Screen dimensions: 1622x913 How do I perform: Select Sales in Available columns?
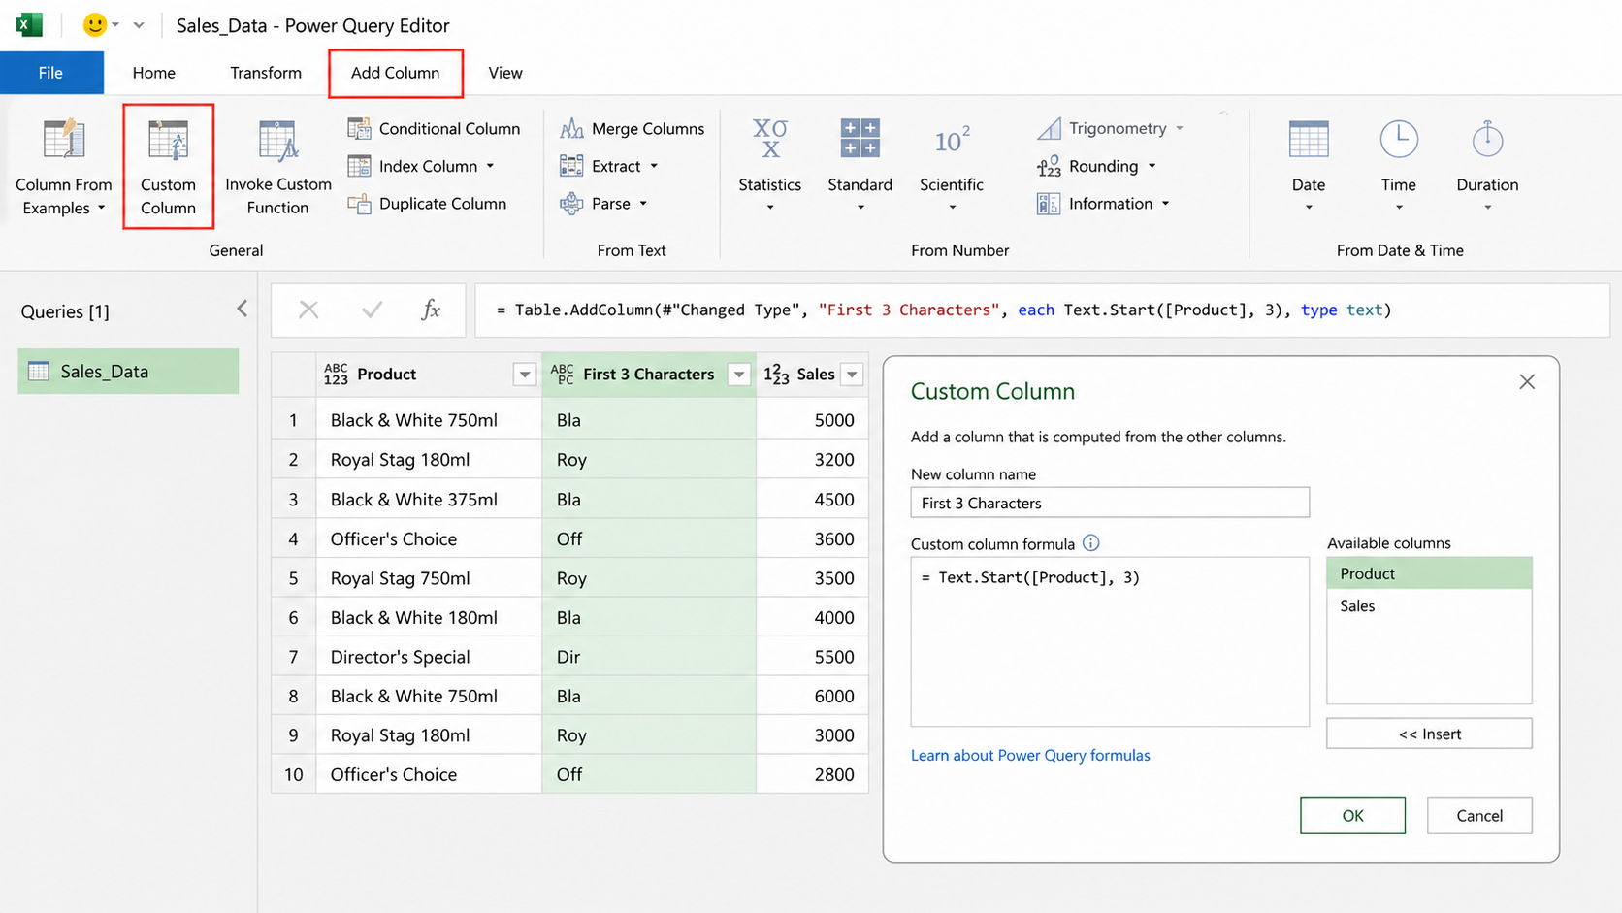click(x=1429, y=605)
